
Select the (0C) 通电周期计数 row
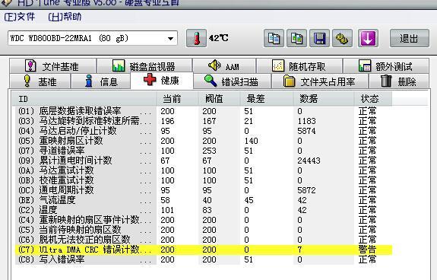pos(204,190)
